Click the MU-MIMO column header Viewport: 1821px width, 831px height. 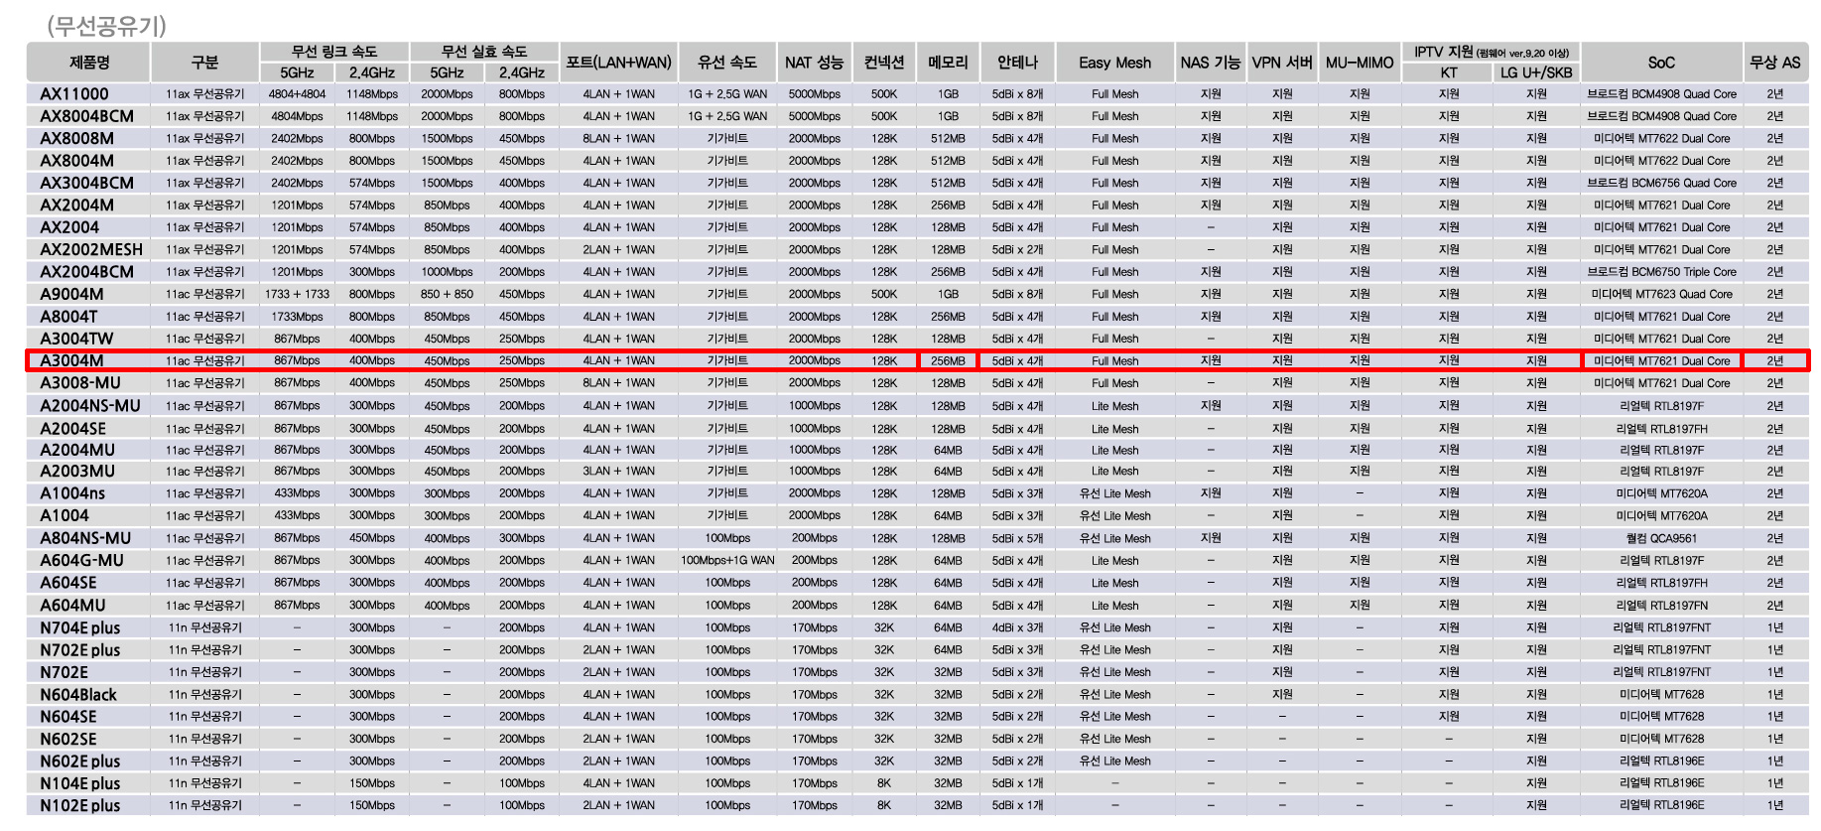tap(1360, 62)
